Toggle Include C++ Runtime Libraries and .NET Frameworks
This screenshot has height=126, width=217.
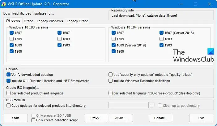pos(8,81)
